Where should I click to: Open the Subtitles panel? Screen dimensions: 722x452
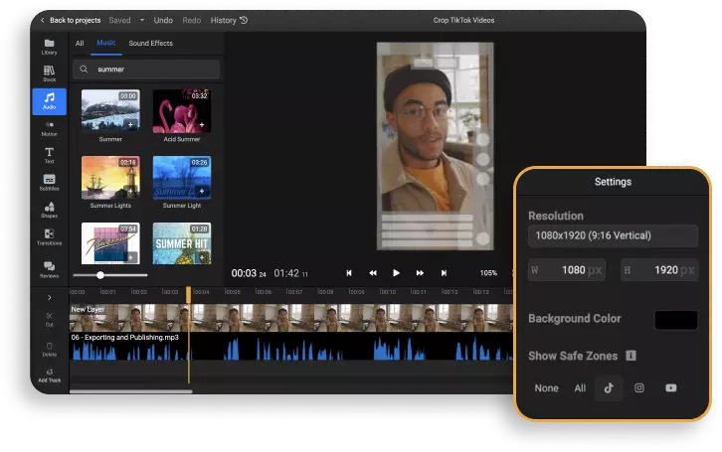[x=50, y=183]
